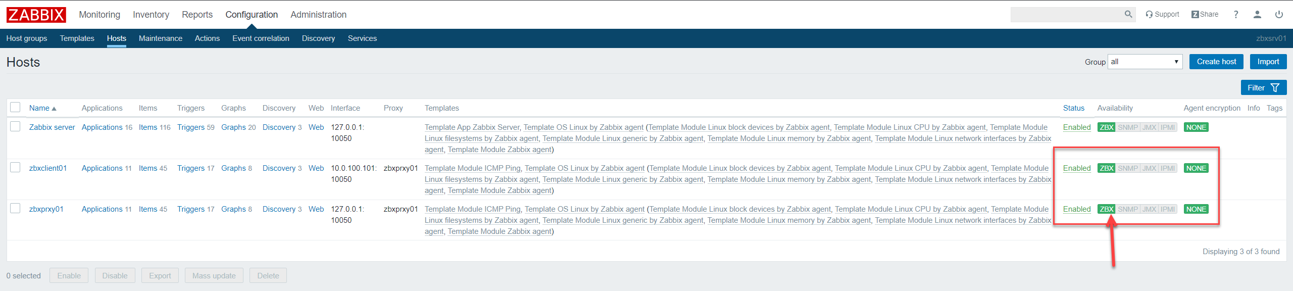Open the zbxprxy01 host link
1293x291 pixels.
tap(46, 209)
